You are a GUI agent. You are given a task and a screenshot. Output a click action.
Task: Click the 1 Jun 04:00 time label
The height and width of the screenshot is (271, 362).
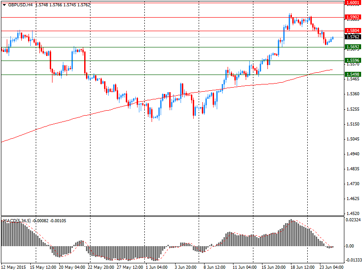[x=157, y=267]
